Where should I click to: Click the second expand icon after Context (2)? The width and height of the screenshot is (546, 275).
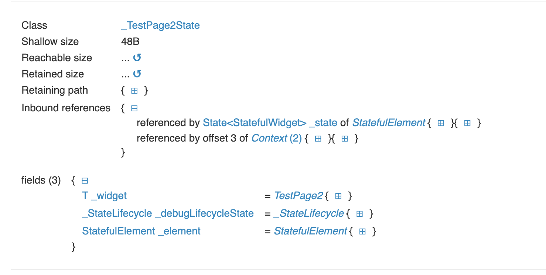(345, 138)
